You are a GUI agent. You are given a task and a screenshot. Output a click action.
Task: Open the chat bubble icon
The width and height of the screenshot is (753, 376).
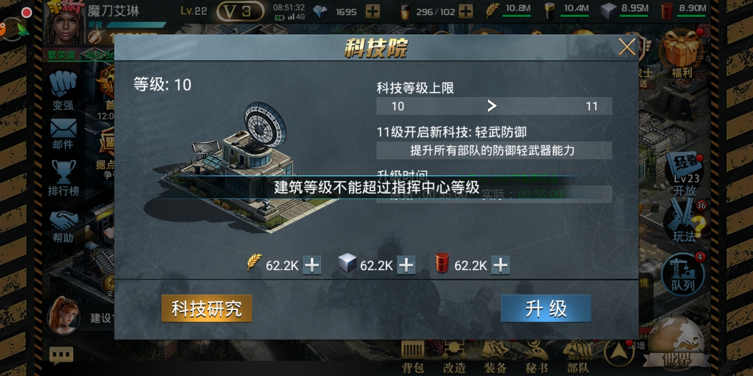click(61, 356)
